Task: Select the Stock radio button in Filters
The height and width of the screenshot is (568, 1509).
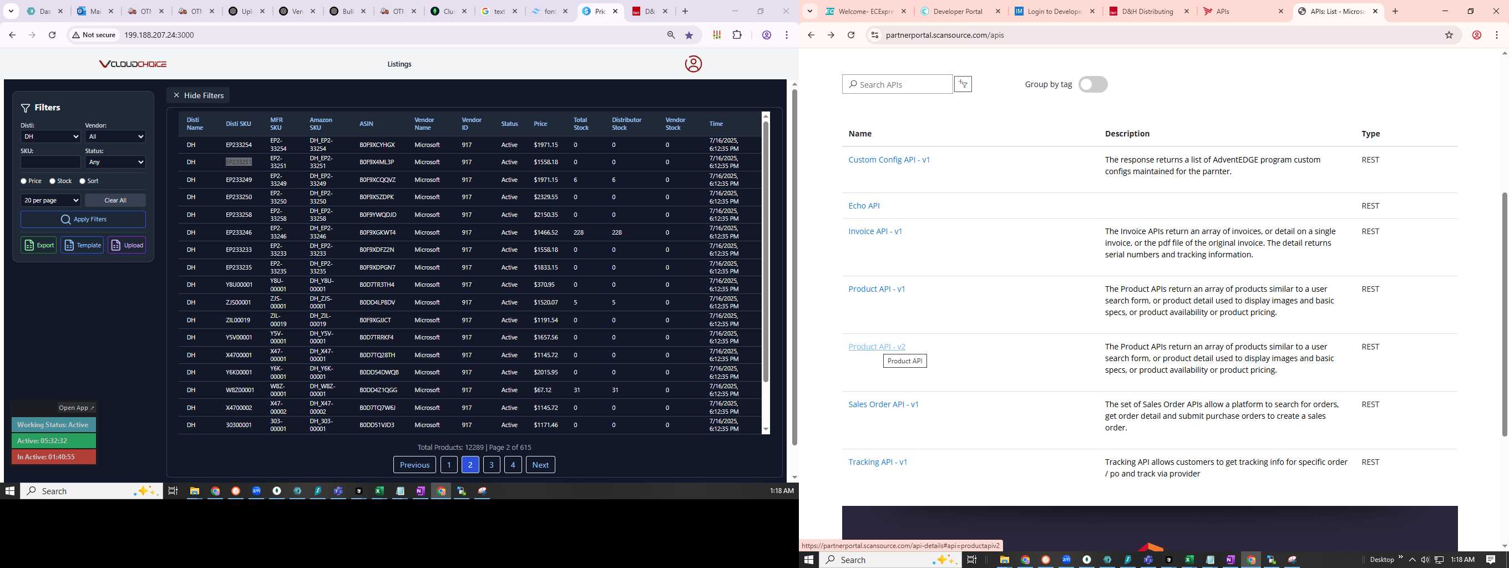Action: pos(52,181)
